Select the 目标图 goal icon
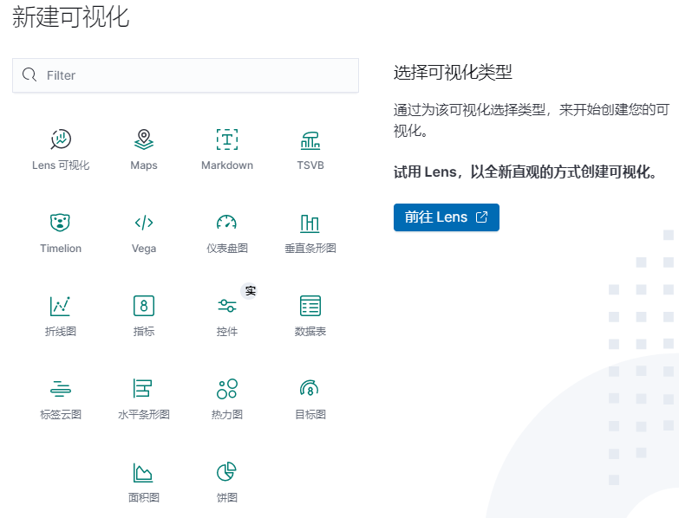 point(310,388)
